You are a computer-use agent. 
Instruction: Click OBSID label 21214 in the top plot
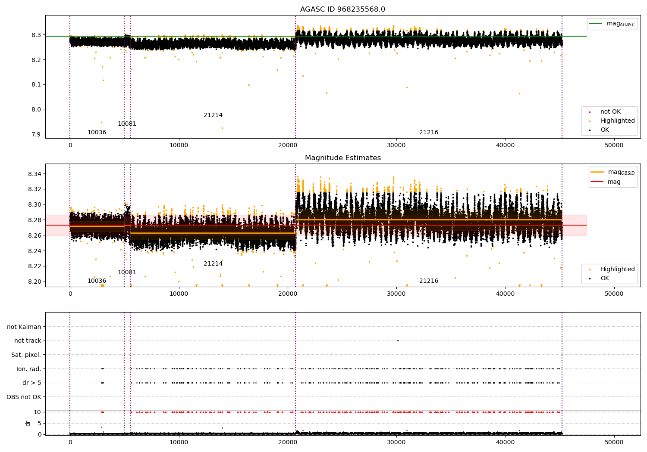coord(213,115)
